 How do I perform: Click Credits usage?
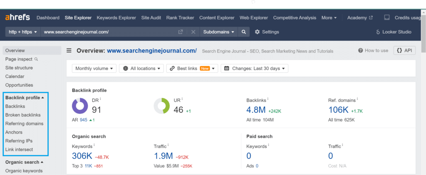coord(408,17)
